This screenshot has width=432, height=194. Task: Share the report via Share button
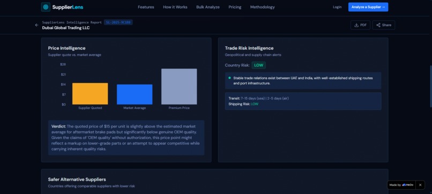click(384, 25)
